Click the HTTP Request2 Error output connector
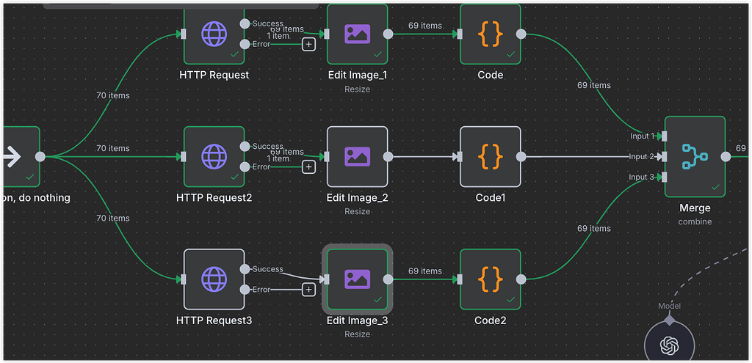Viewport: 752px width, 363px height. [245, 166]
